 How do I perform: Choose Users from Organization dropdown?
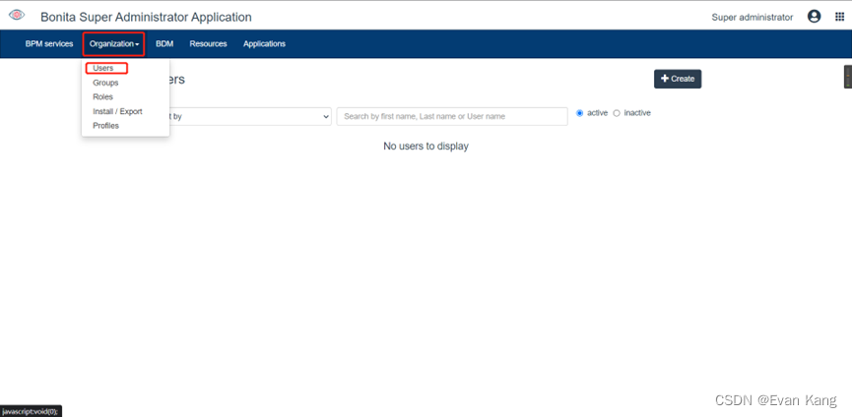point(103,68)
